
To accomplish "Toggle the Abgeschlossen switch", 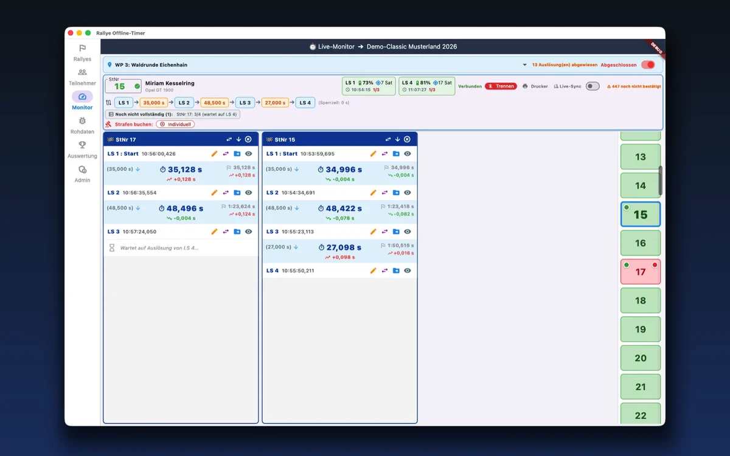I will tap(648, 65).
